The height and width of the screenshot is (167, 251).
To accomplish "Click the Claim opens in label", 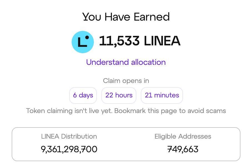I will (126, 81).
